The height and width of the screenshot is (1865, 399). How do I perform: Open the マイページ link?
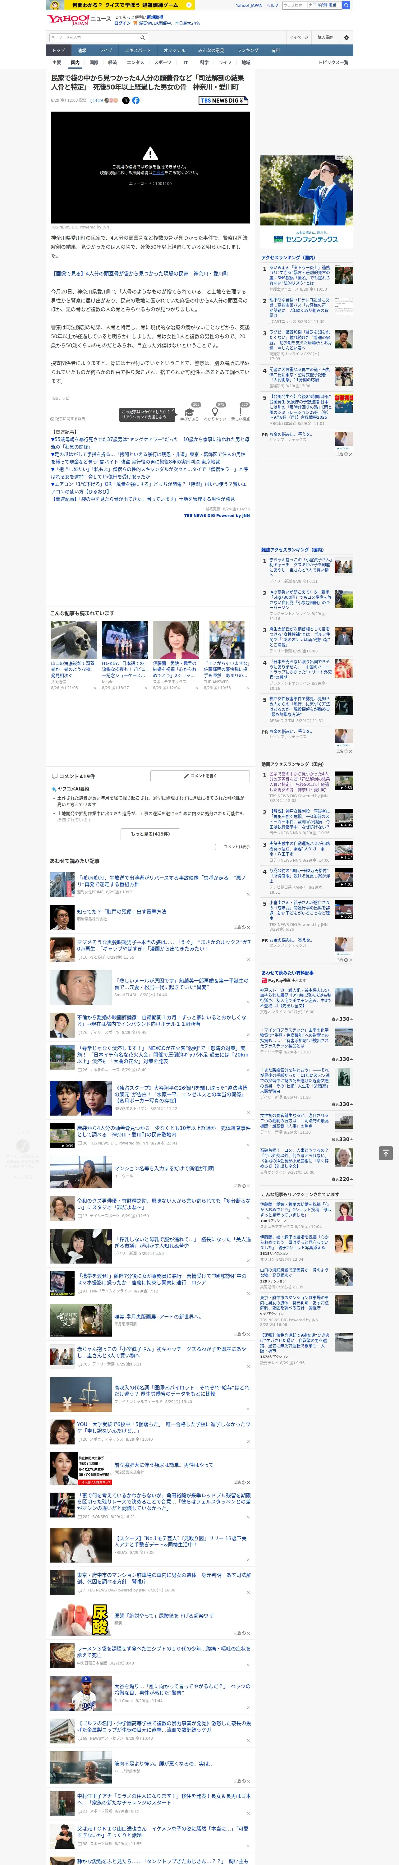coord(299,38)
